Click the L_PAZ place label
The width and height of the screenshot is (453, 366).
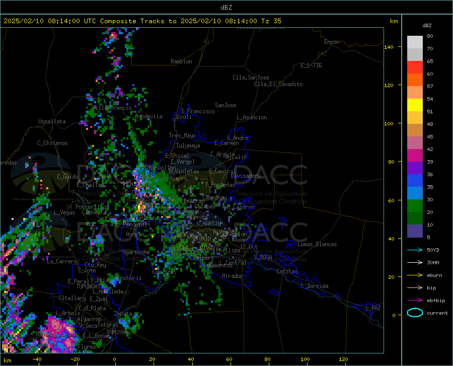point(373,308)
